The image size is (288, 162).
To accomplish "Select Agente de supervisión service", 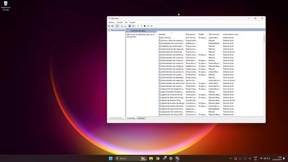I will click(x=172, y=109).
